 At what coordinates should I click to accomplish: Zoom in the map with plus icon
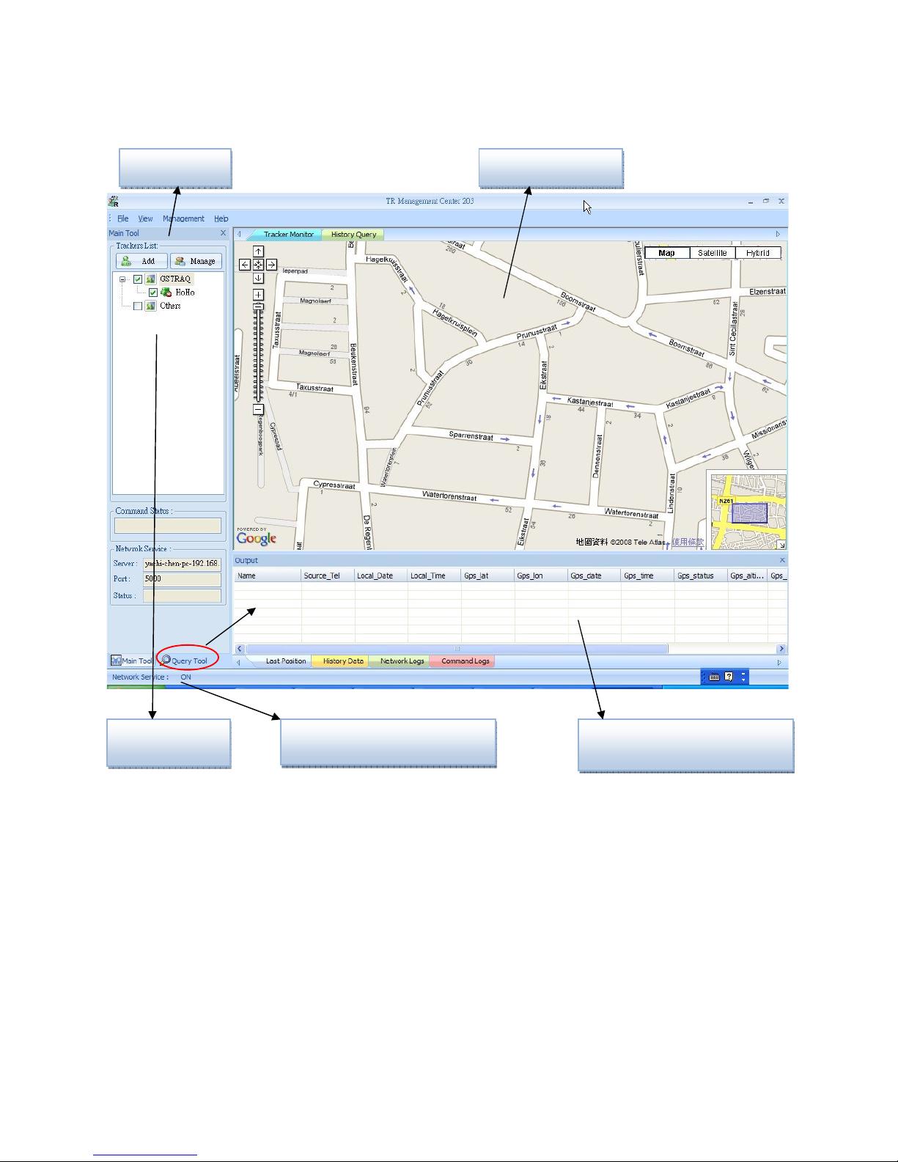[x=258, y=295]
